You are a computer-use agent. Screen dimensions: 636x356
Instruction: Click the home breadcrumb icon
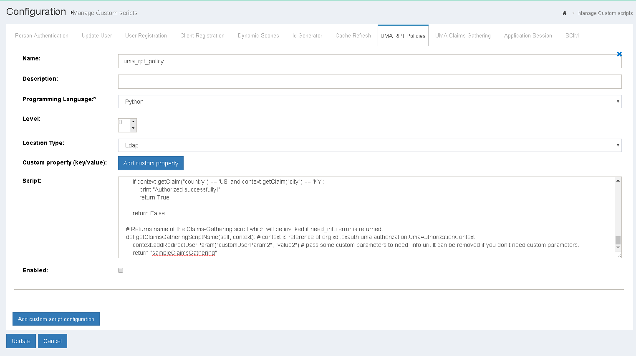[x=564, y=13]
